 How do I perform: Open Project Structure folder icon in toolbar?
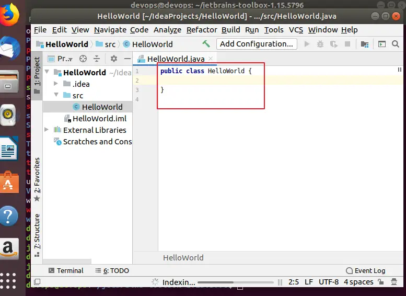[365, 44]
